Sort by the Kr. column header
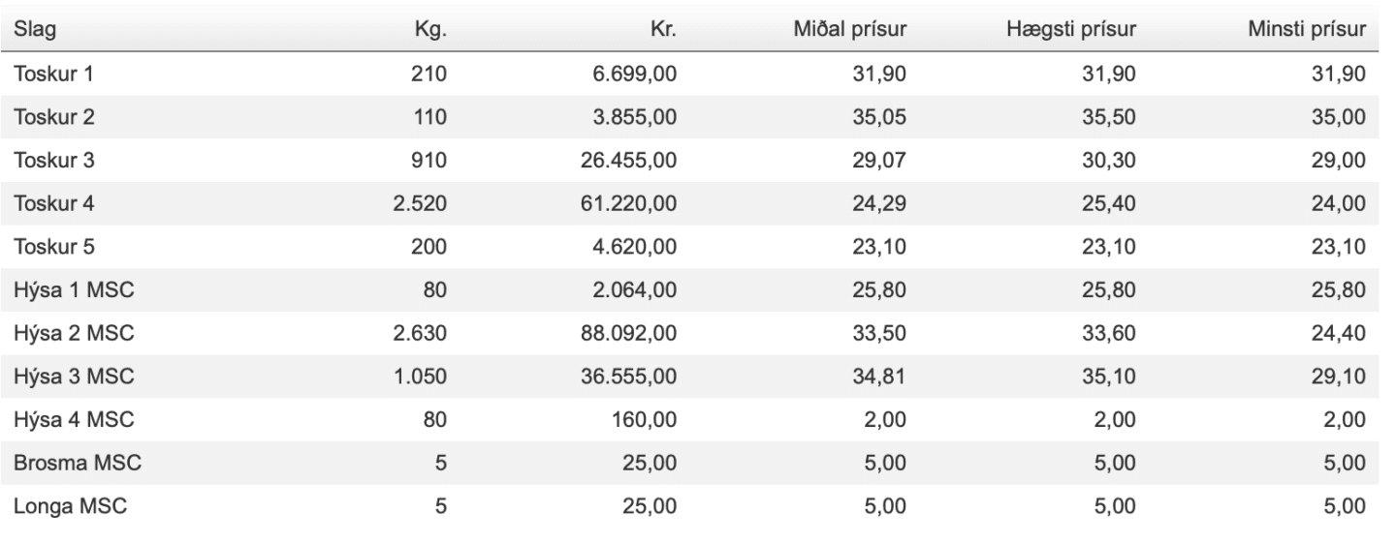 (x=665, y=31)
